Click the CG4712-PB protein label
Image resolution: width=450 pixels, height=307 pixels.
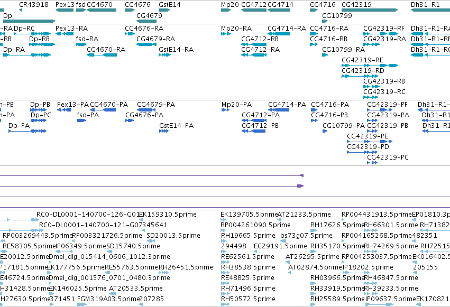point(260,126)
